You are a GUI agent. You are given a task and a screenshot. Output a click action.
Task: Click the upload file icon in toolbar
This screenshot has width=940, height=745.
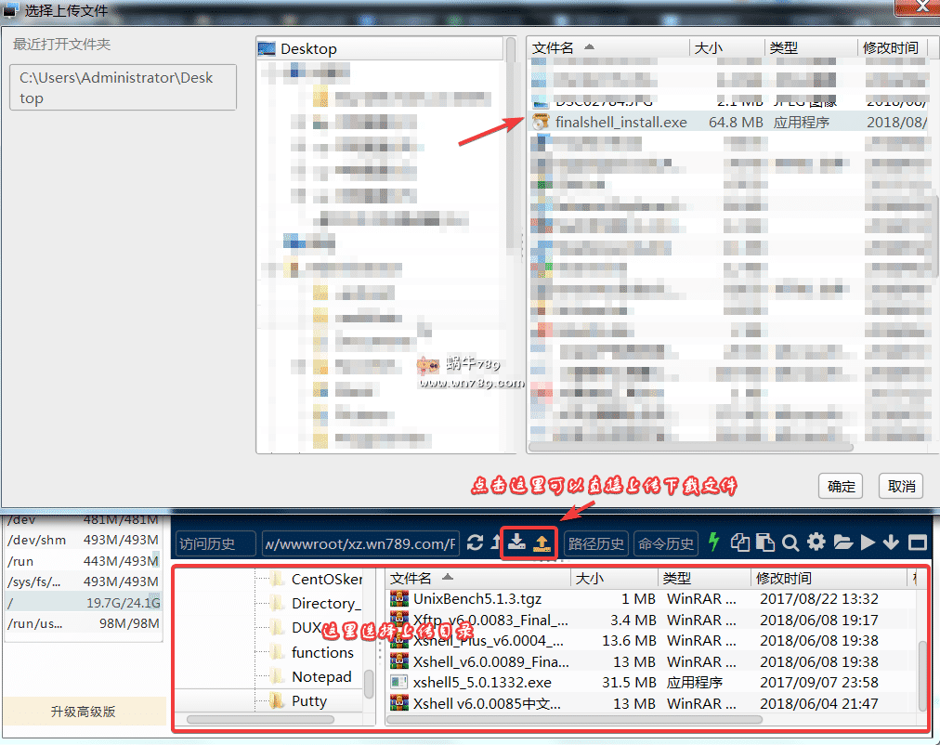tap(542, 542)
